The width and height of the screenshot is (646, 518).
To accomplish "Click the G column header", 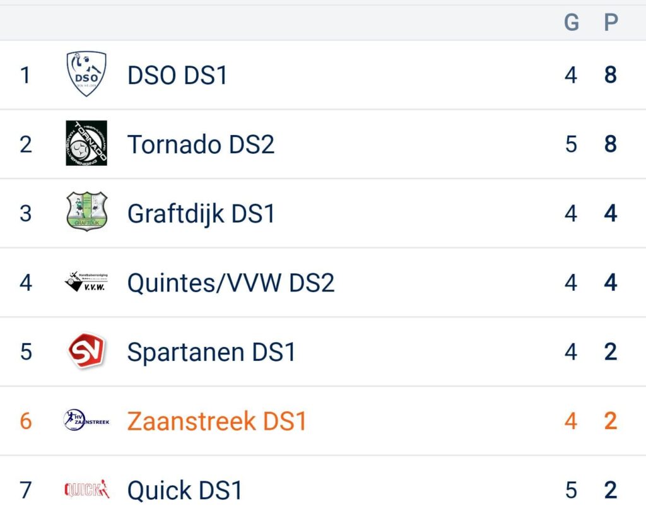I will click(x=571, y=22).
